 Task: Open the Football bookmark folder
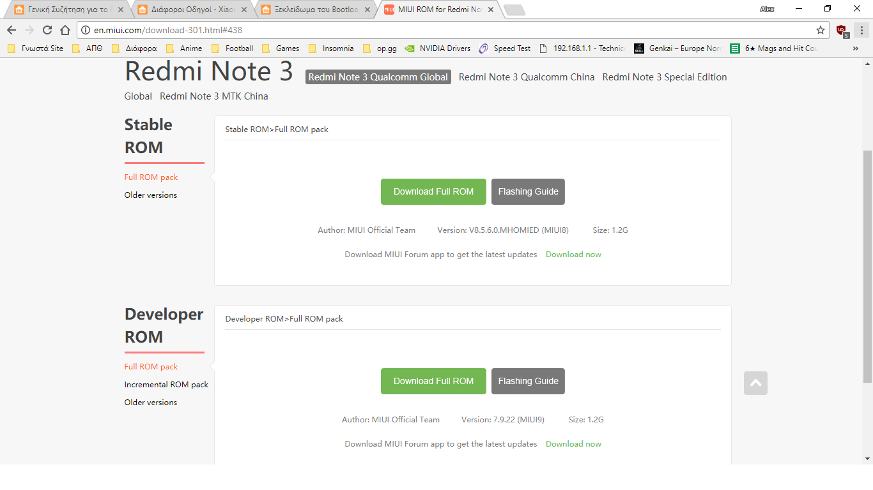(x=232, y=48)
